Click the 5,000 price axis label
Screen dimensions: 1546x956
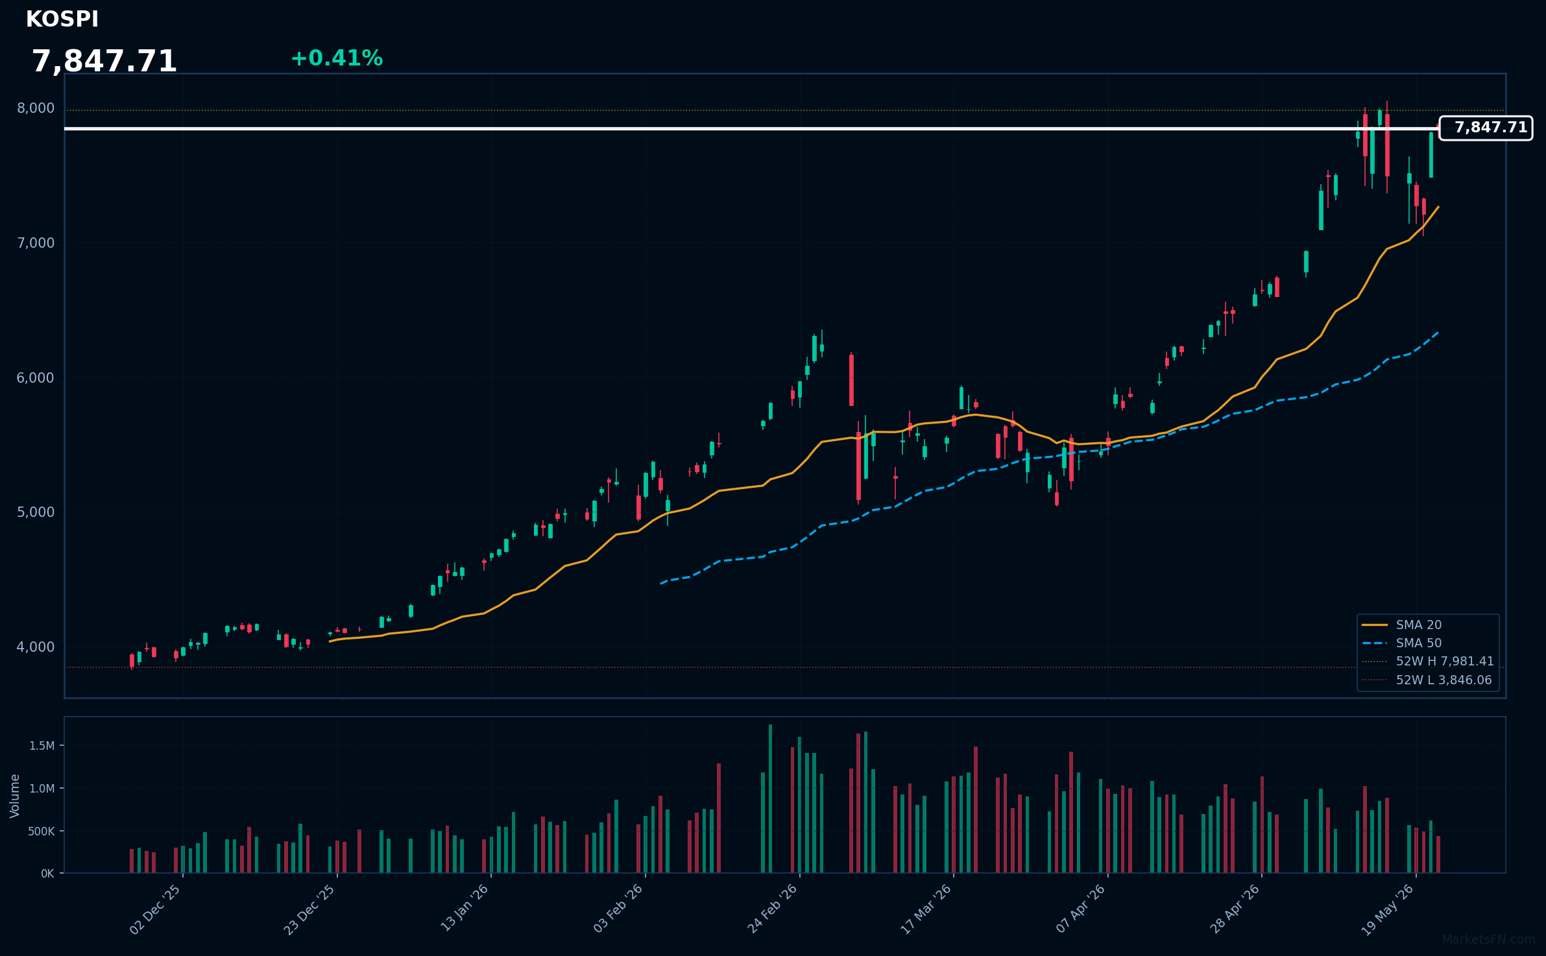click(36, 512)
